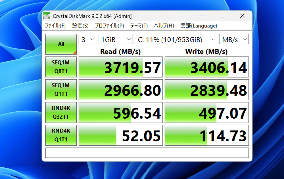This screenshot has height=179, width=284.
Task: Open the test count dropdown showing 3
Action: coord(87,39)
